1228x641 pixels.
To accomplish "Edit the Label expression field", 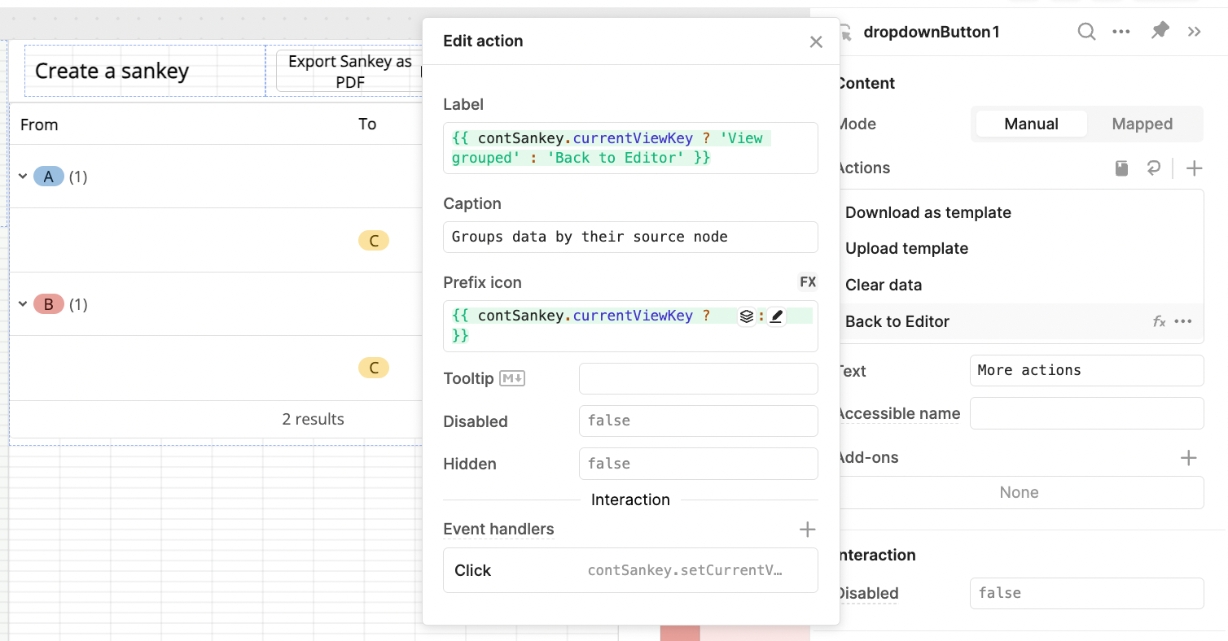I will 630,148.
